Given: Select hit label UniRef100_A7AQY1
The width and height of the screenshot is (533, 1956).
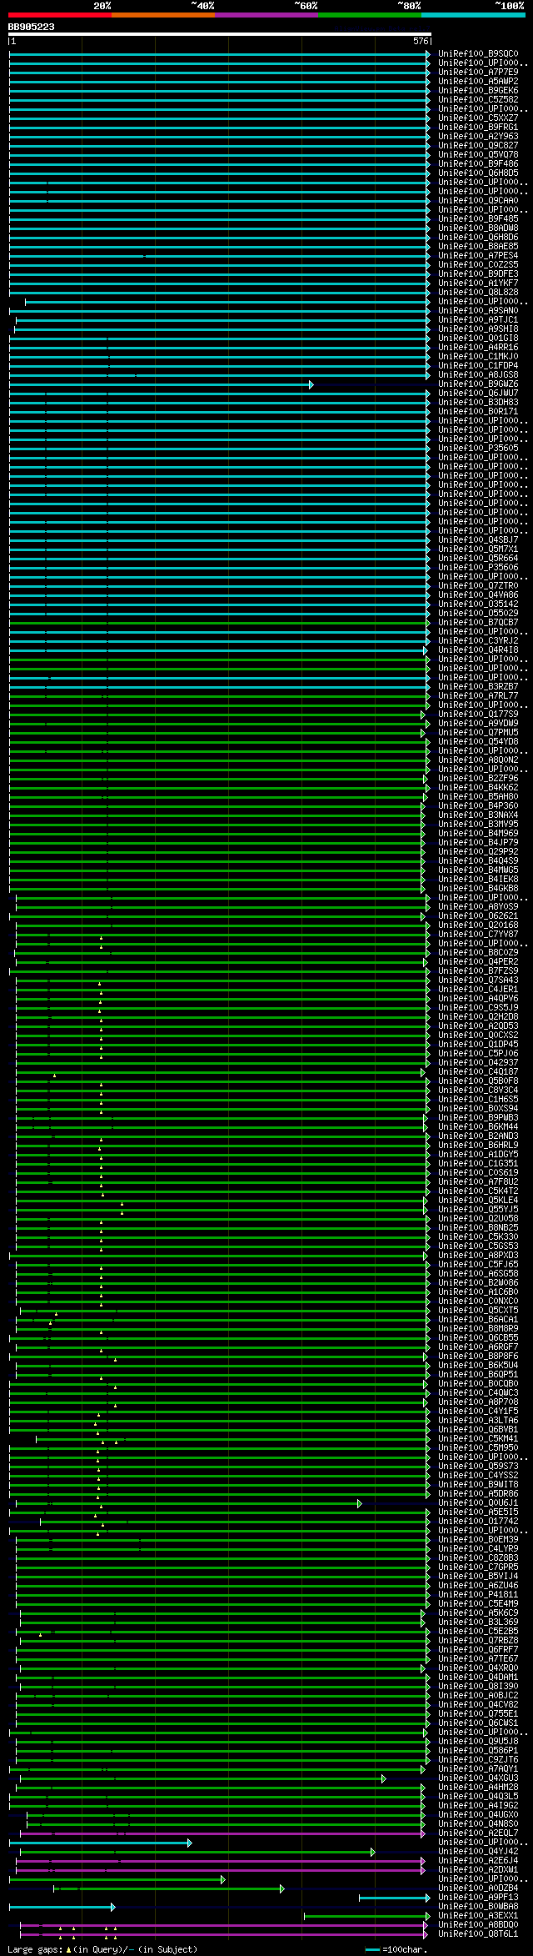Looking at the screenshot, I should click(x=478, y=1768).
